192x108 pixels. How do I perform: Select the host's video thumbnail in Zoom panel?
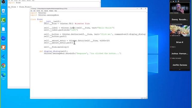point(180,8)
